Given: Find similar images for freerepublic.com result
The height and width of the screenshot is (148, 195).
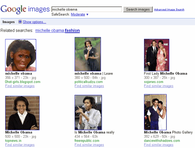Looking at the screenshot, I should pos(89,145).
